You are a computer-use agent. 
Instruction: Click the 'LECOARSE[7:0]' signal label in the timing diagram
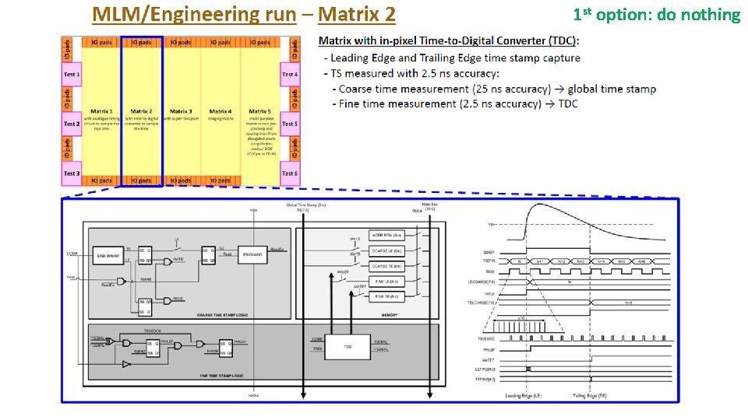[x=482, y=282]
